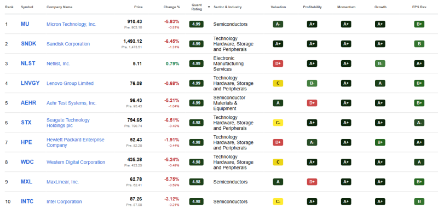The height and width of the screenshot is (208, 438).
Task: Click INTC's B EPS Rev. badge
Action: point(419,201)
